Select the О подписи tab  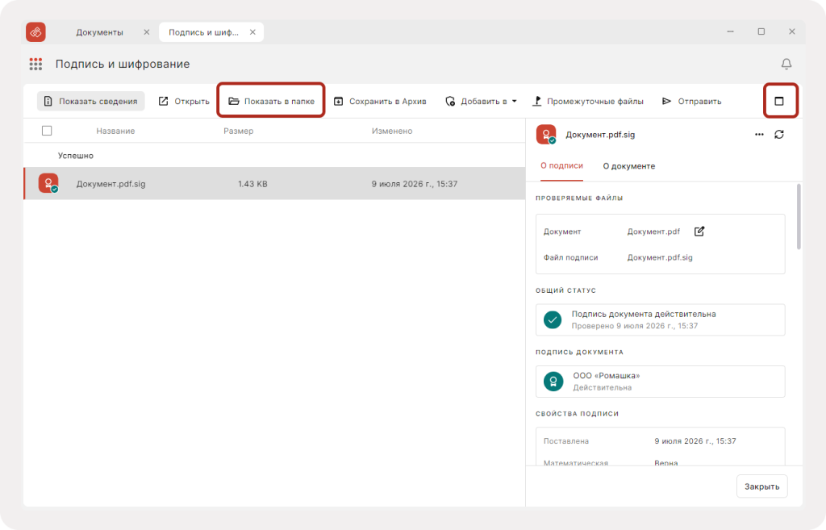pyautogui.click(x=561, y=166)
